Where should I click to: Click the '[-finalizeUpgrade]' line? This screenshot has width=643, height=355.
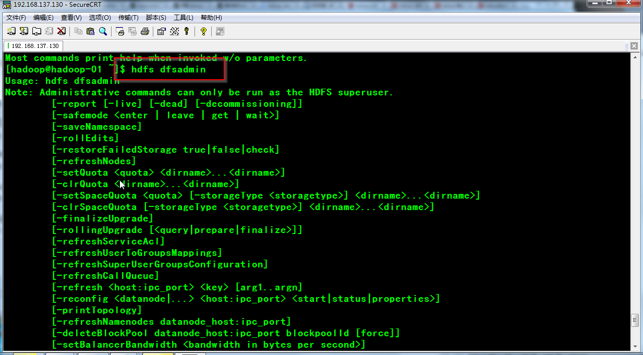pos(103,218)
